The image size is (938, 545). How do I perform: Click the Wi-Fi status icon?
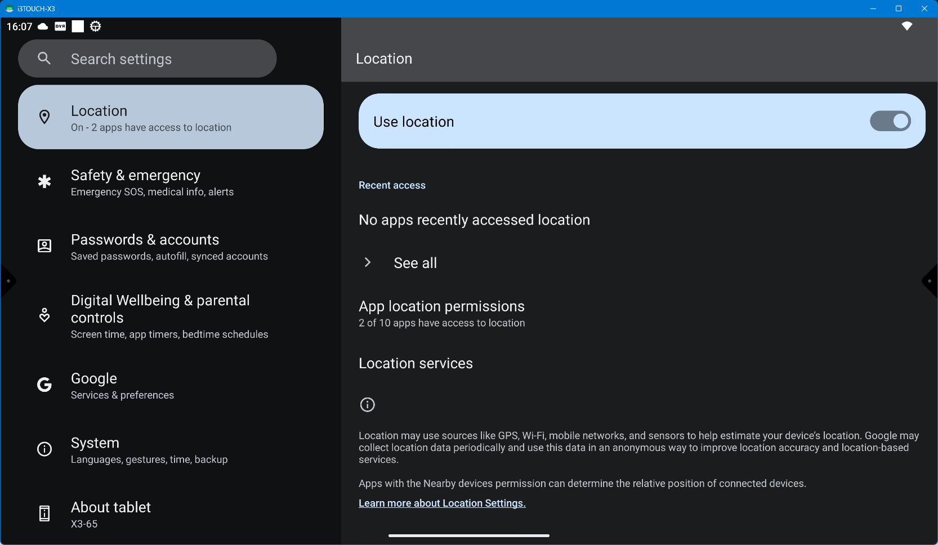[906, 26]
